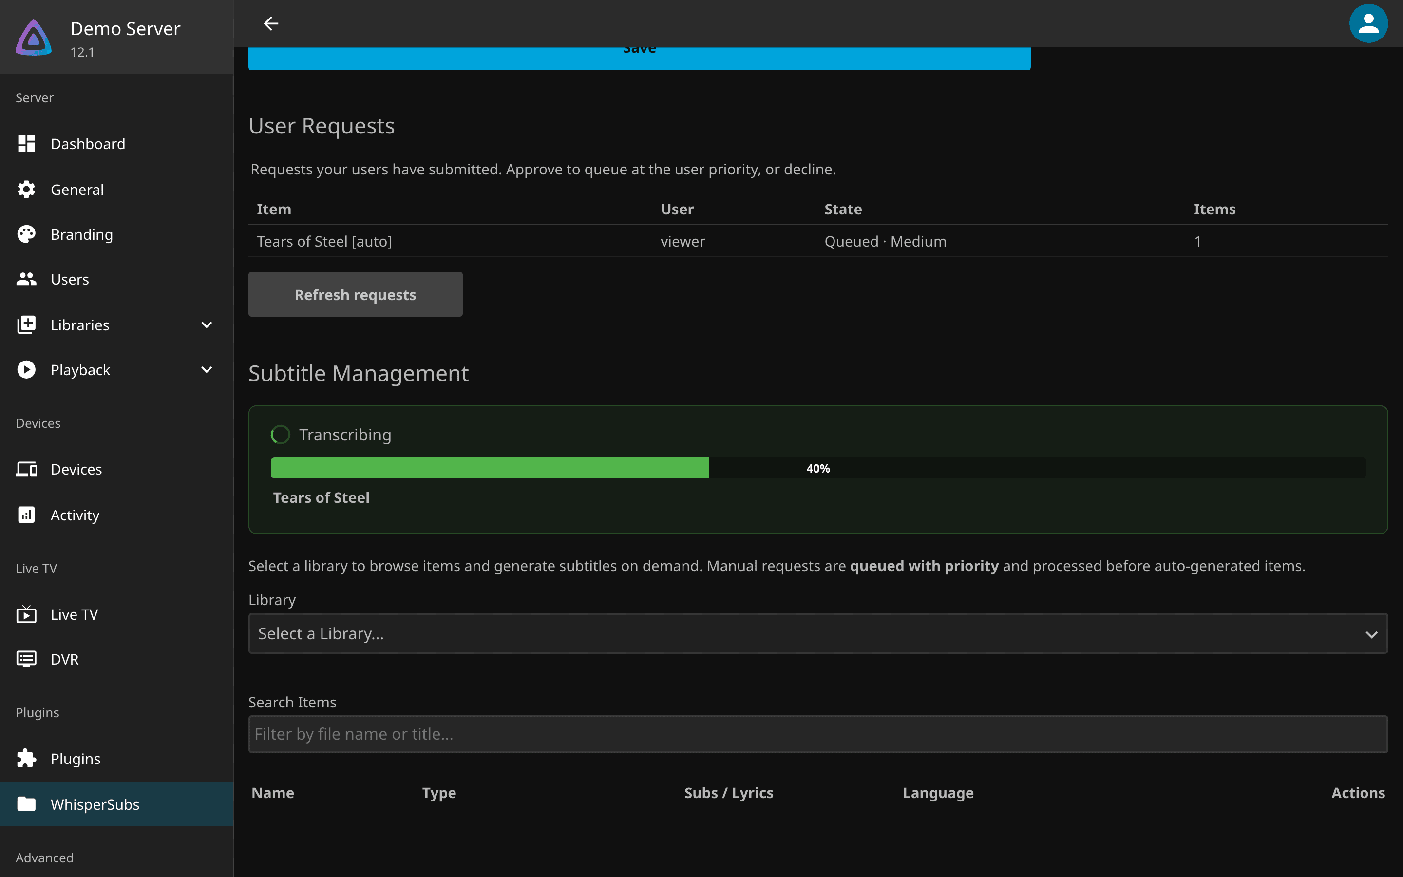Click the Language column header
Viewport: 1403px width, 877px height.
click(x=937, y=793)
